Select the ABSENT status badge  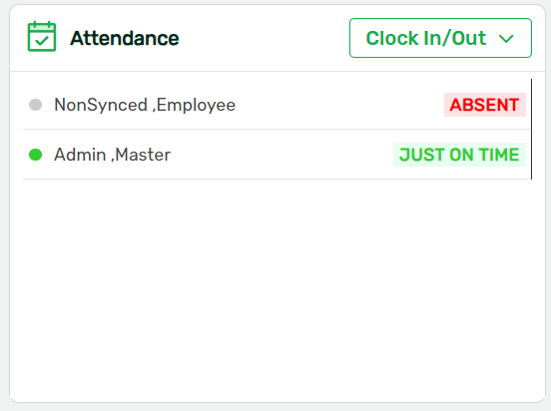[485, 105]
